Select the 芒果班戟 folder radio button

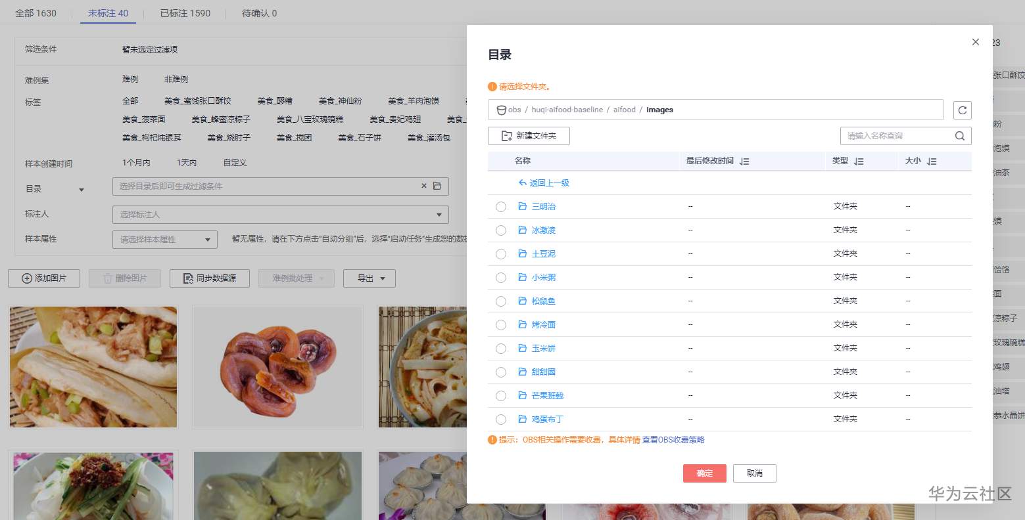(x=501, y=396)
